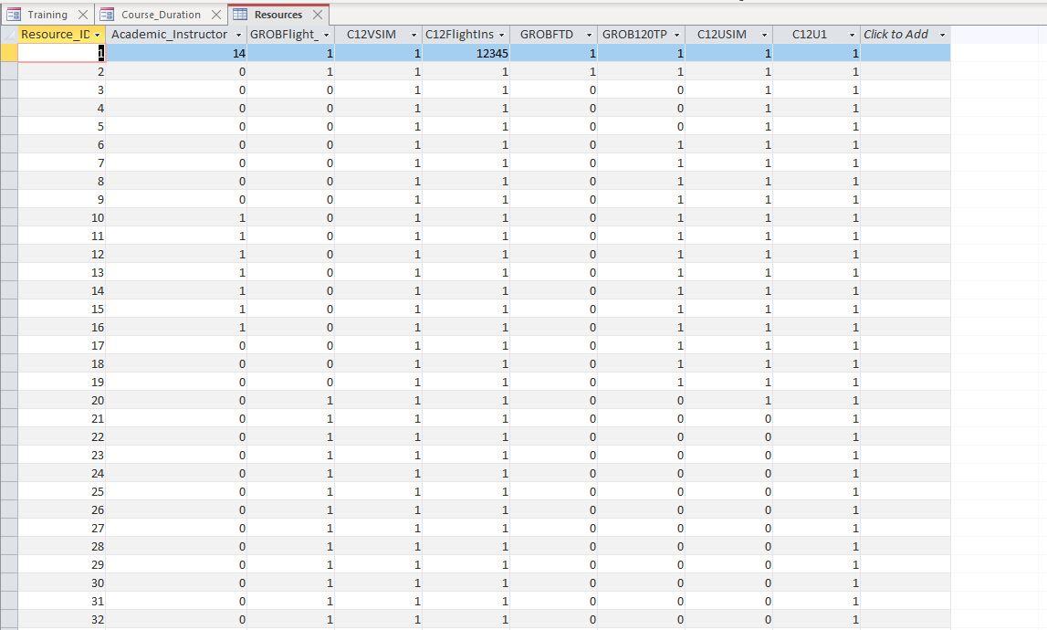Open the GROBFlight_ column dropdown
The image size is (1047, 630).
[327, 34]
